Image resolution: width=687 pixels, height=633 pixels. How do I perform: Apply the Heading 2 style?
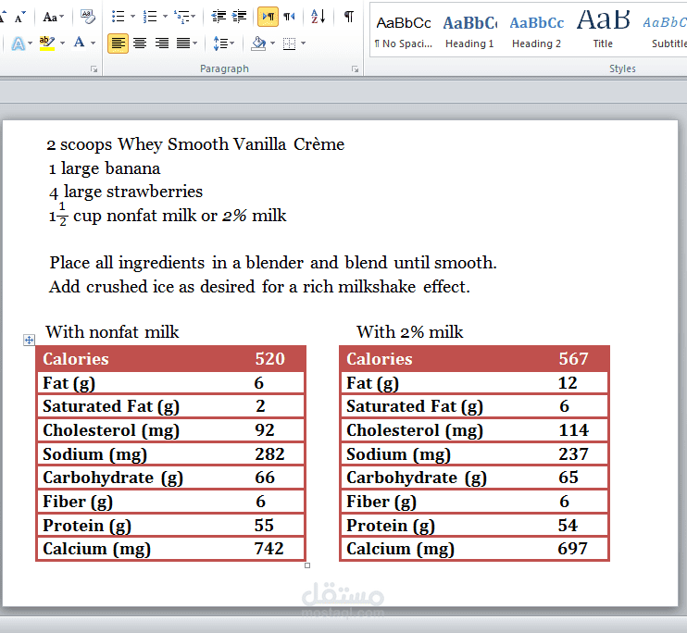pyautogui.click(x=536, y=30)
